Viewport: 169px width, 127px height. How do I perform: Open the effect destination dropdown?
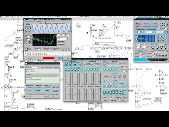pyautogui.click(x=160, y=32)
